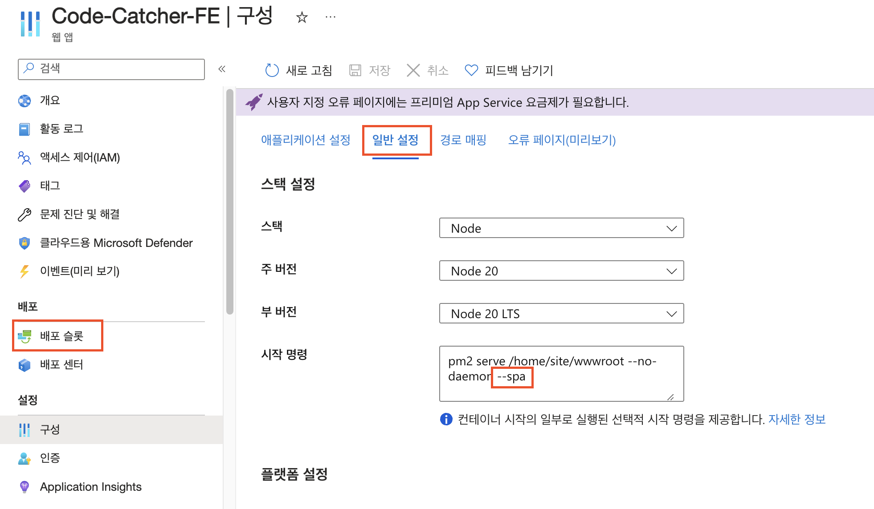Viewport: 874px width, 509px height.
Task: Select the 일반 설정 tab
Action: (x=396, y=140)
